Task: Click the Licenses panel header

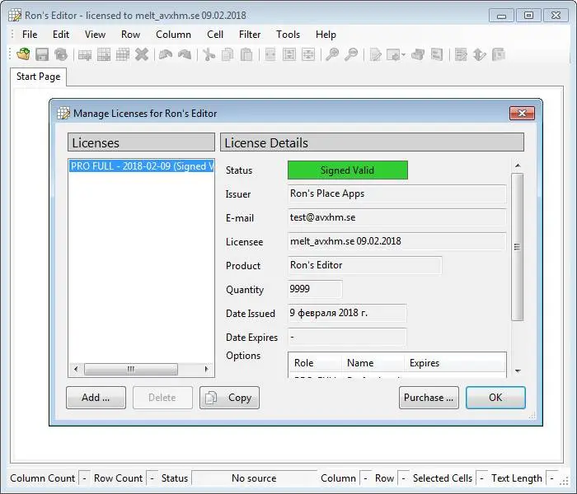Action: 141,142
